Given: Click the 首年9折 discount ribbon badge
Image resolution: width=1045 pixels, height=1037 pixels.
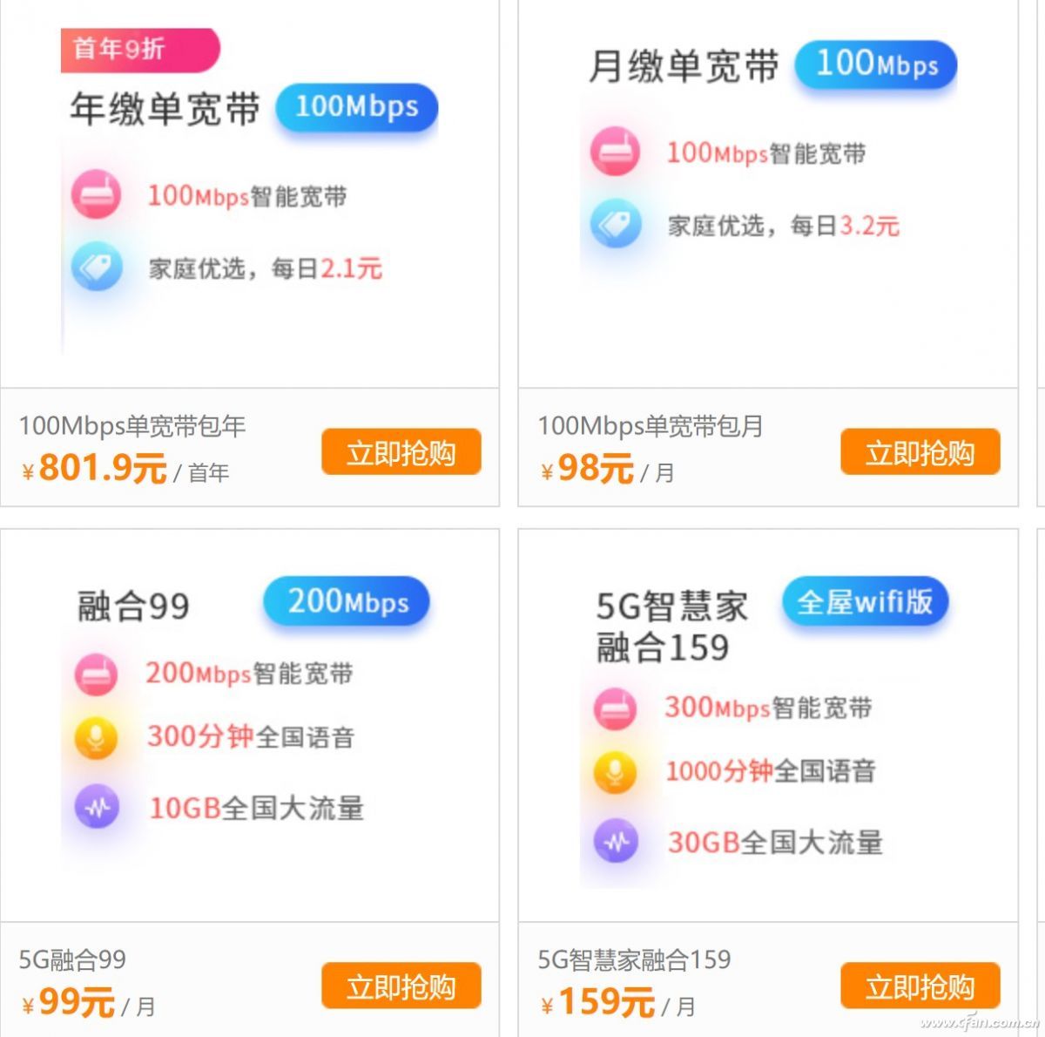Looking at the screenshot, I should point(139,51).
